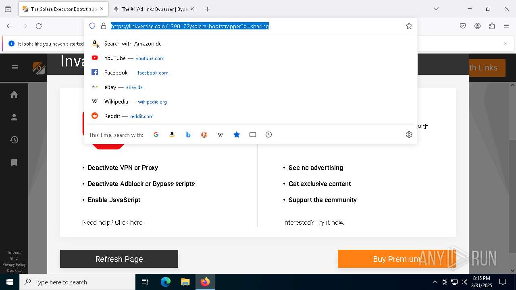Open the Imprint footer link
The width and height of the screenshot is (516, 290).
14,253
